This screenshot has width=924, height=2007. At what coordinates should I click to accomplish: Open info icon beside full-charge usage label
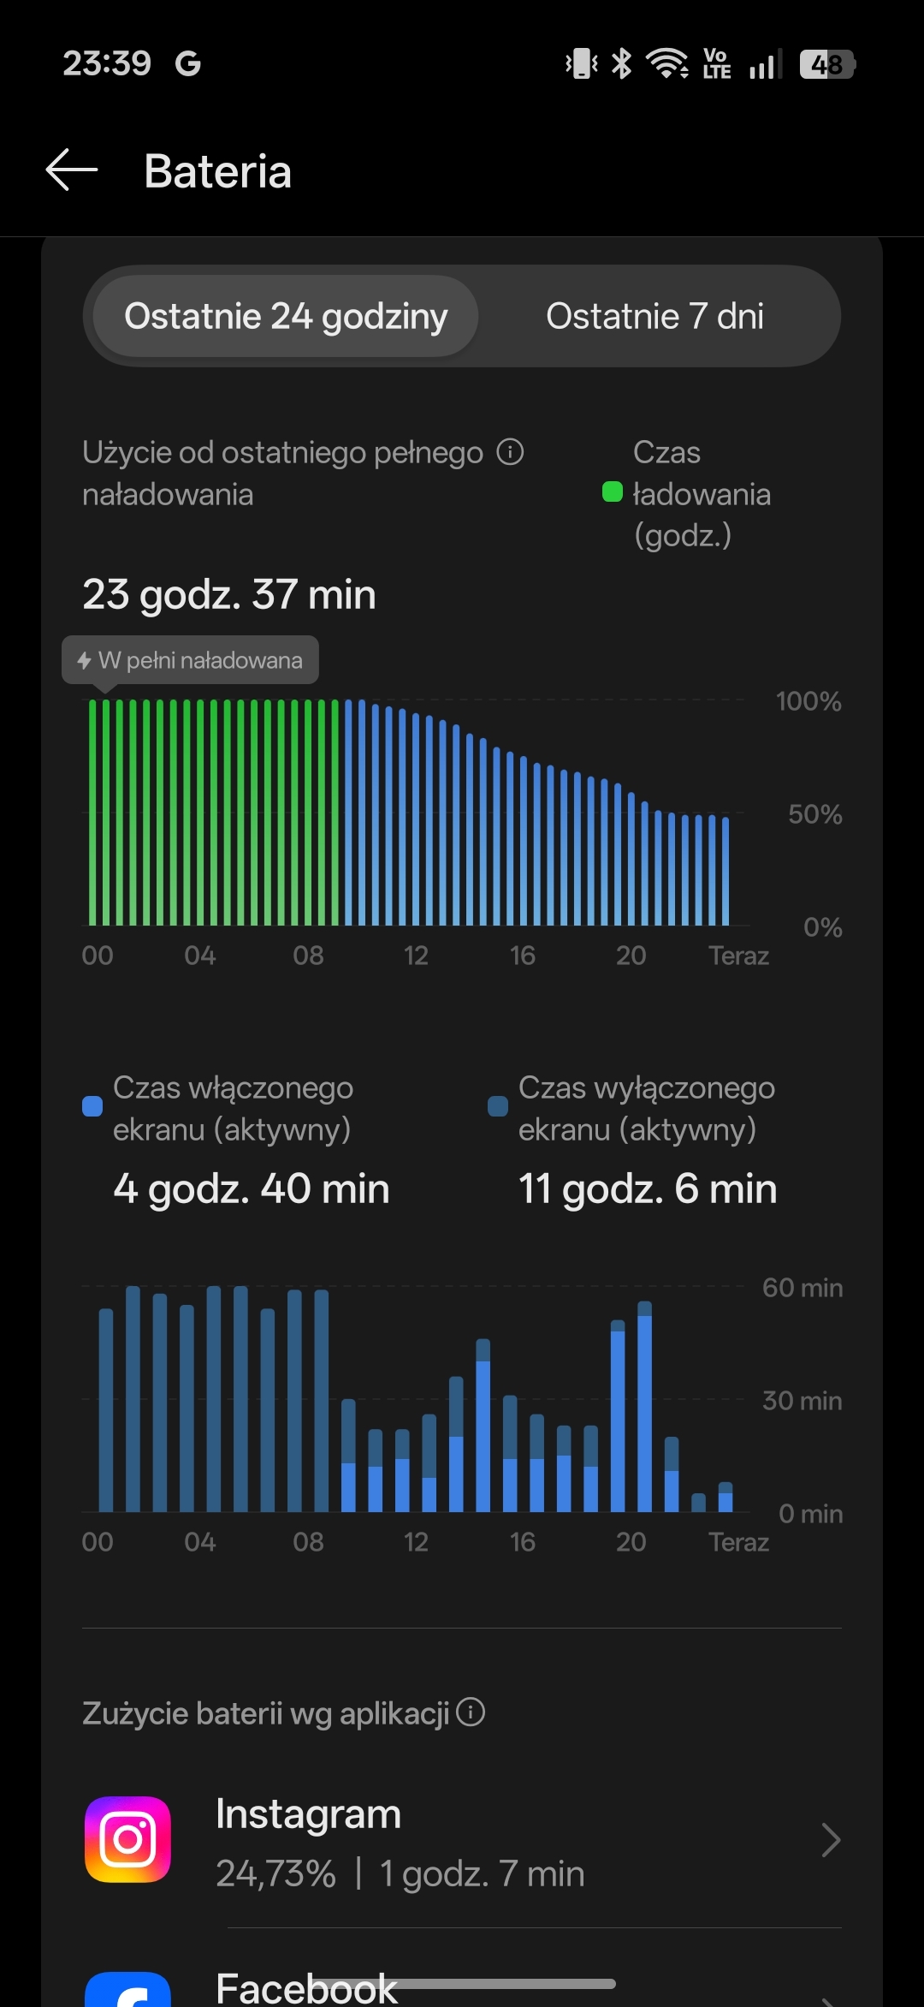click(x=510, y=451)
